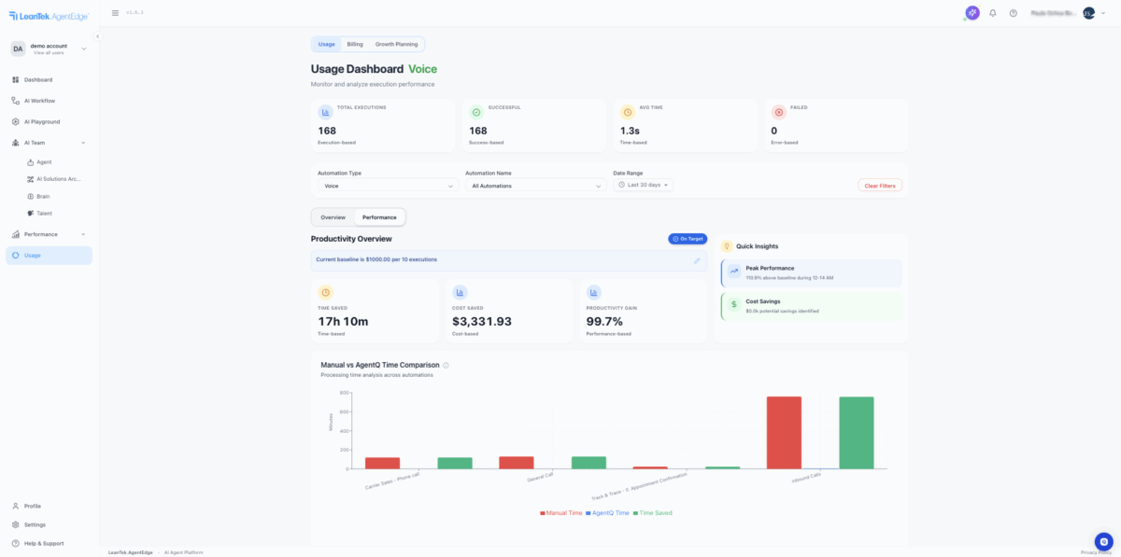The width and height of the screenshot is (1121, 557).
Task: Switch to the Overview tab
Action: pyautogui.click(x=333, y=217)
